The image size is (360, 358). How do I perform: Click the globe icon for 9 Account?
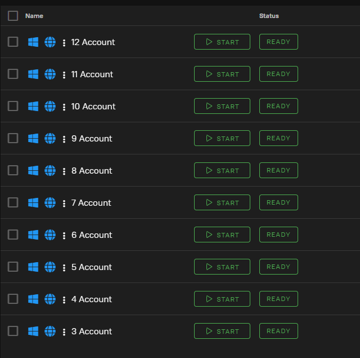(x=50, y=139)
